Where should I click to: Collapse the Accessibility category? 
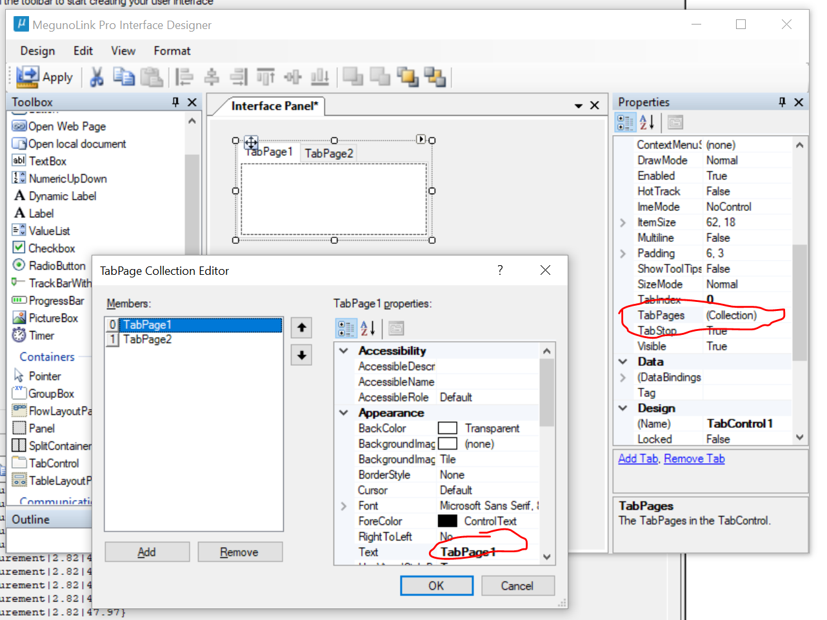click(344, 351)
